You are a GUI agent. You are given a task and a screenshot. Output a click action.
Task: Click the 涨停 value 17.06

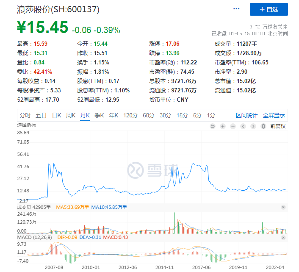[172, 44]
